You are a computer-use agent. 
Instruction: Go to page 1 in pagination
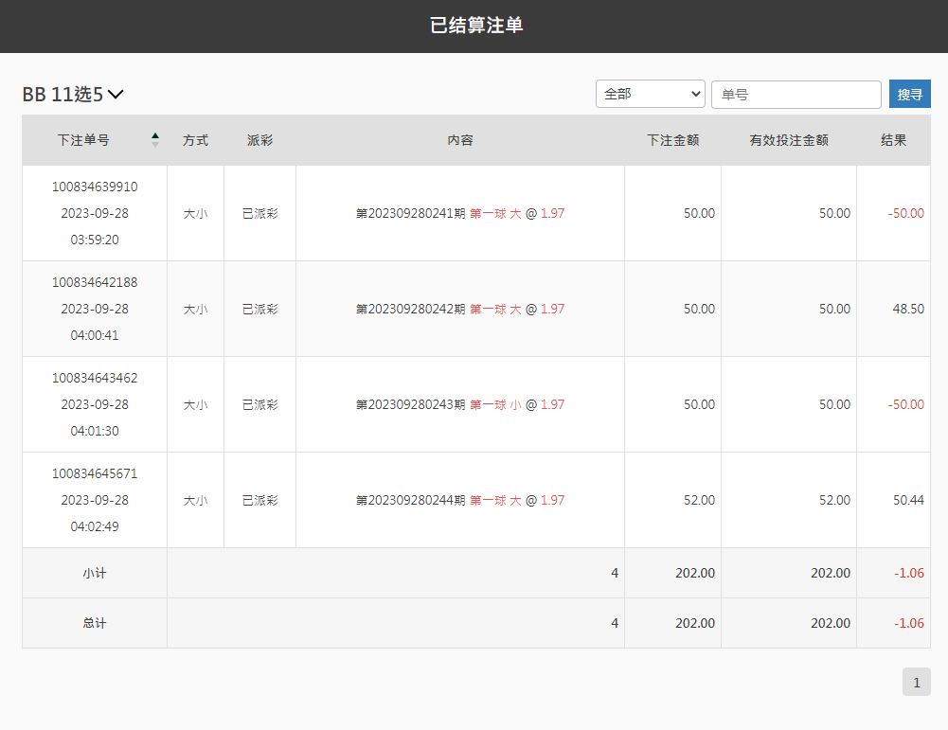pyautogui.click(x=916, y=682)
